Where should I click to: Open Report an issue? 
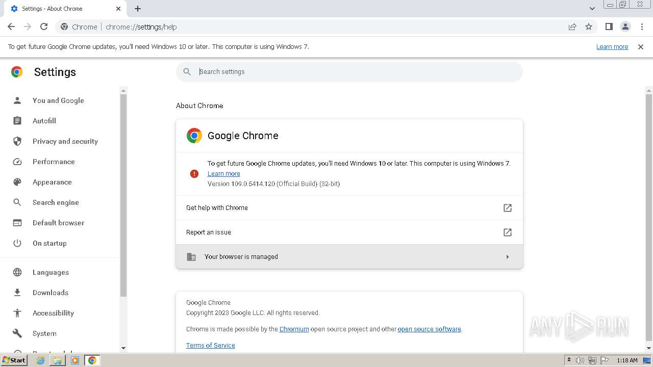349,232
